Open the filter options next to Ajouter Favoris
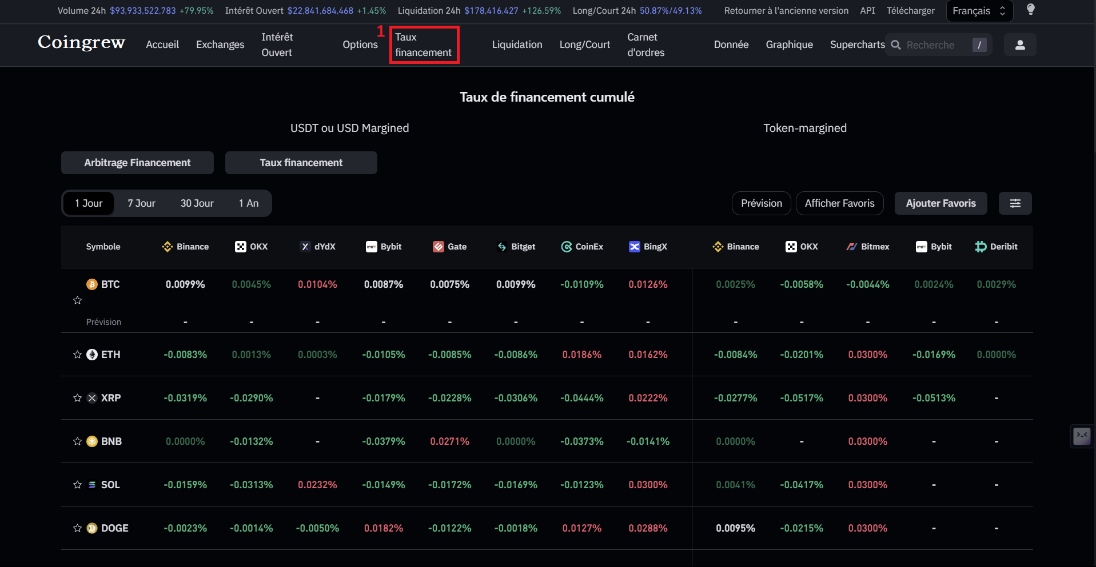The width and height of the screenshot is (1096, 567). click(1015, 203)
